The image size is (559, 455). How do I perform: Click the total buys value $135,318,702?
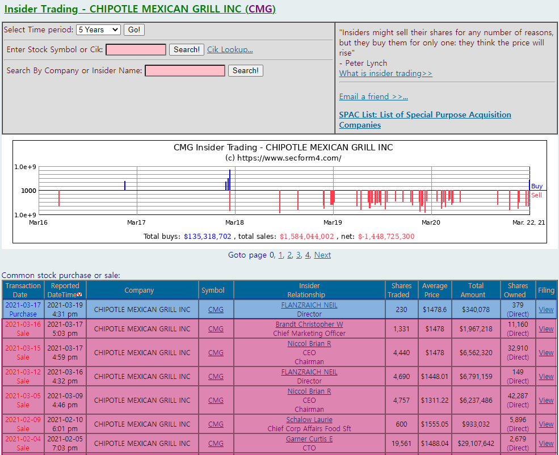point(208,236)
